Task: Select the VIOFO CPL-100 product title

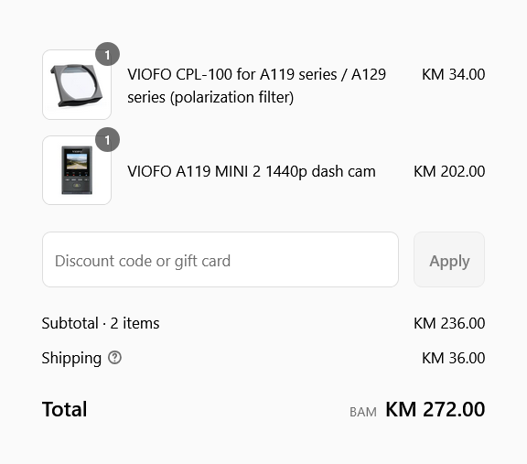Action: pyautogui.click(x=256, y=86)
